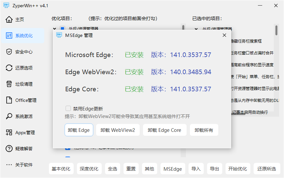This screenshot has width=284, height=178.
Task: Click the 还原选项 refresh icon
Action: pyautogui.click(x=9, y=68)
